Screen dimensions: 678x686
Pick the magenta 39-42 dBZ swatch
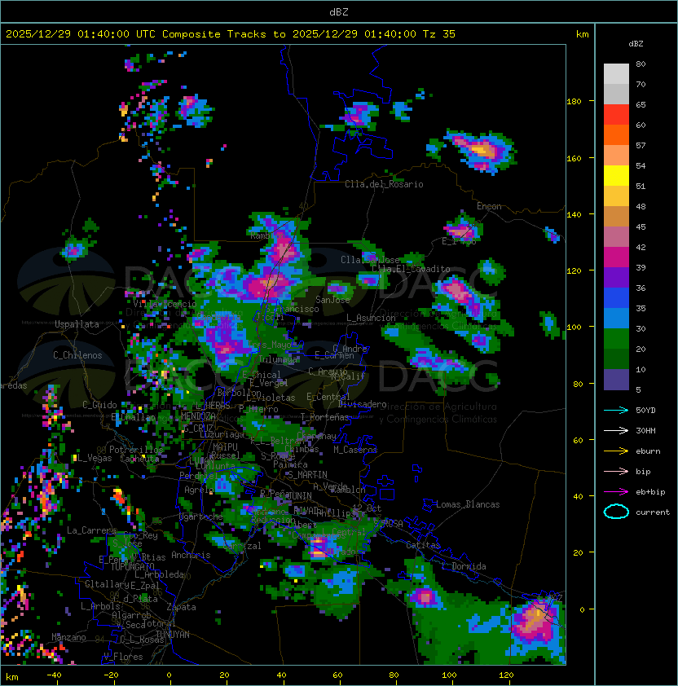tap(616, 257)
